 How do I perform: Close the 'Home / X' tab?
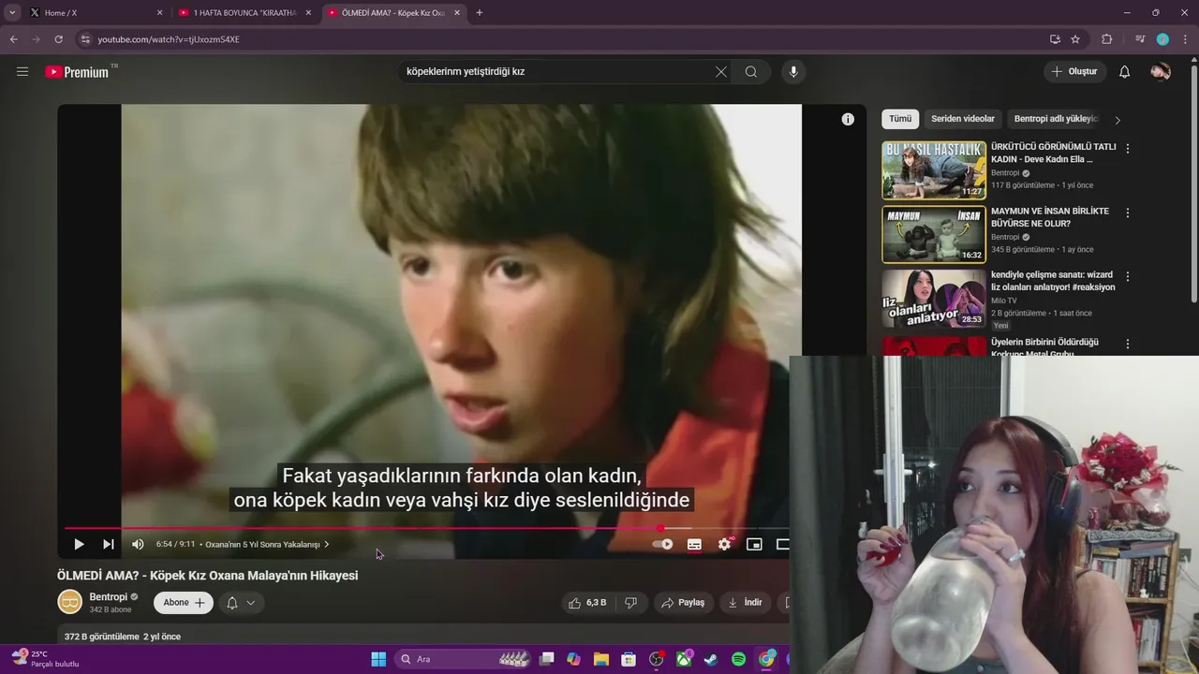coord(159,13)
